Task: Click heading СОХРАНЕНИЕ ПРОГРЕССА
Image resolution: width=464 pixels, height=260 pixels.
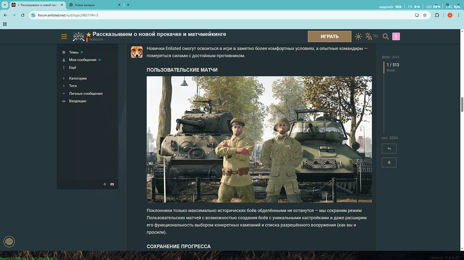Action: 179,247
